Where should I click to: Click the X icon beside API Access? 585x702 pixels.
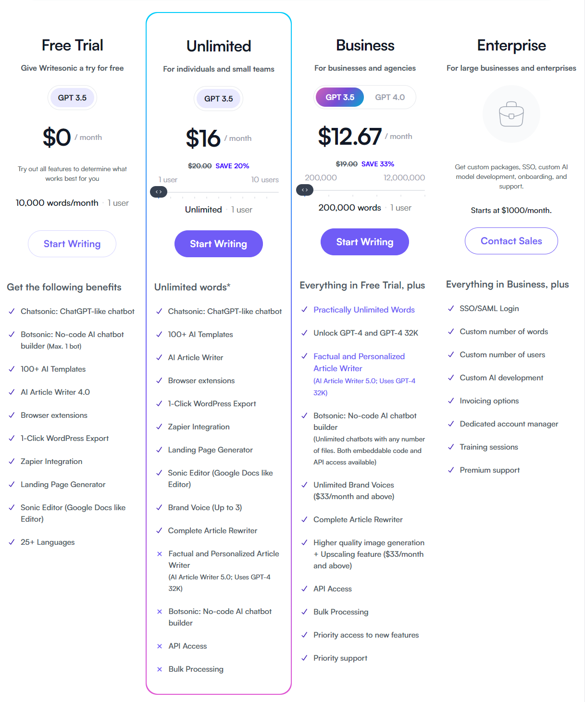160,646
